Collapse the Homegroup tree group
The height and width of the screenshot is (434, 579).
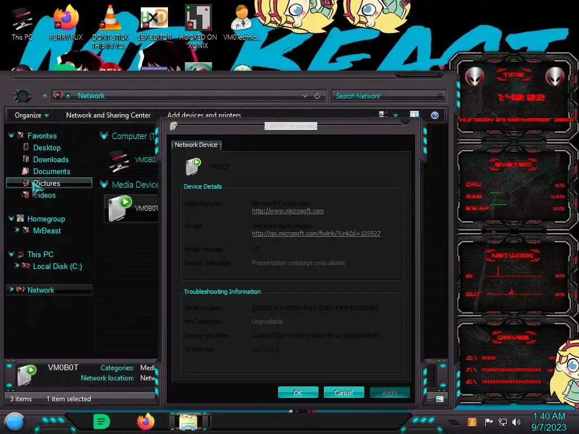11,219
